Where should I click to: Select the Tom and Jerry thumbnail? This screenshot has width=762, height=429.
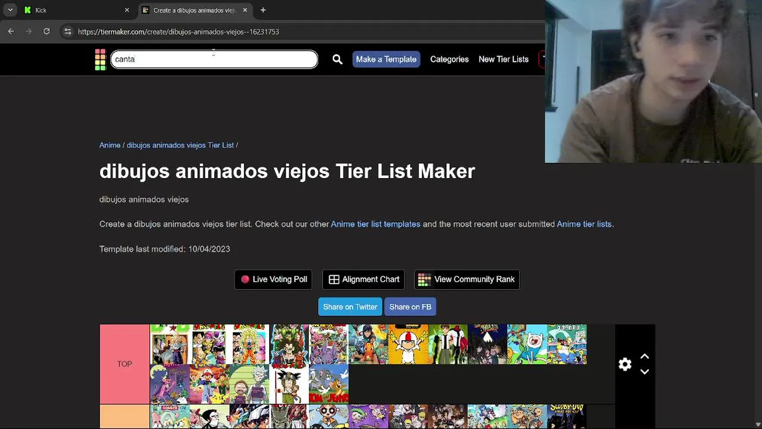coord(329,384)
